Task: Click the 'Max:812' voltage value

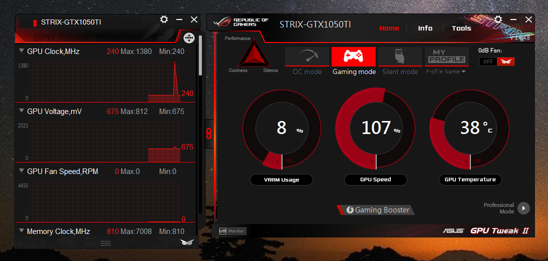Action: [134, 111]
